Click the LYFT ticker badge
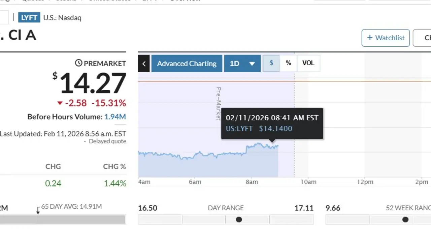Viewport: 431px width, 242px height. pyautogui.click(x=29, y=17)
